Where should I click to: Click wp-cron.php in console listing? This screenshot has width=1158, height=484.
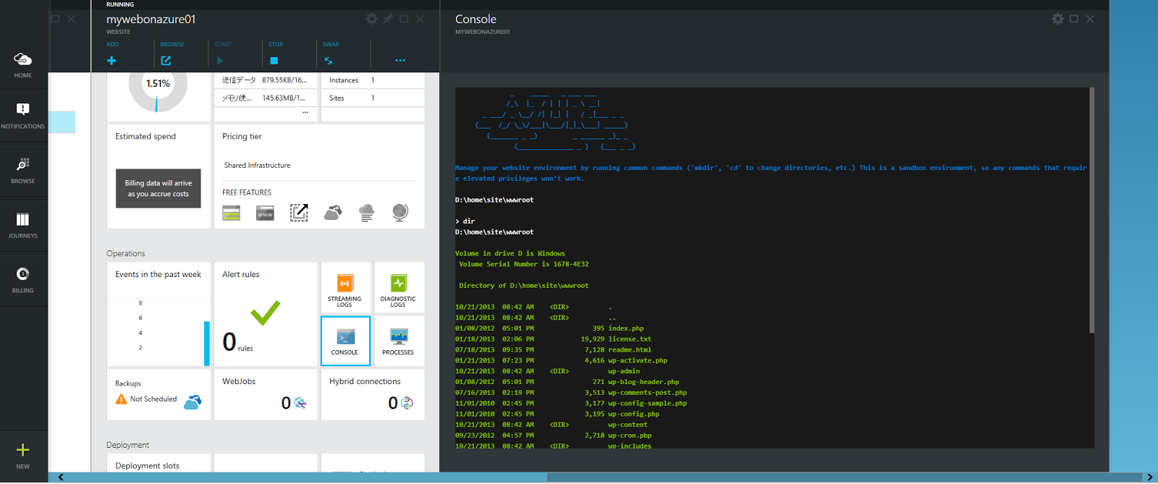tap(630, 436)
